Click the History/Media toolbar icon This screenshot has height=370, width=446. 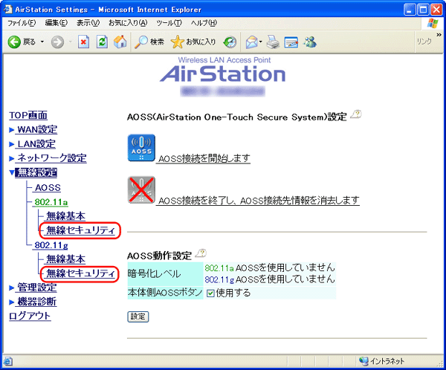point(230,42)
